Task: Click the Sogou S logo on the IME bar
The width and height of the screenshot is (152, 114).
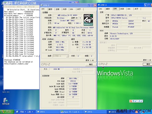Action: point(131,101)
